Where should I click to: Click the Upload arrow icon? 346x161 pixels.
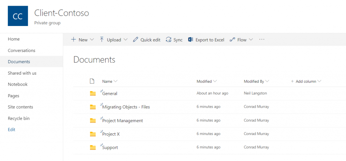pyautogui.click(x=102, y=40)
